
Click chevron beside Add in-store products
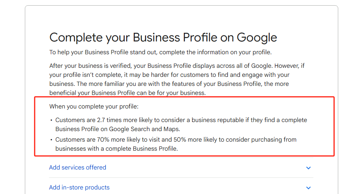click(x=308, y=188)
